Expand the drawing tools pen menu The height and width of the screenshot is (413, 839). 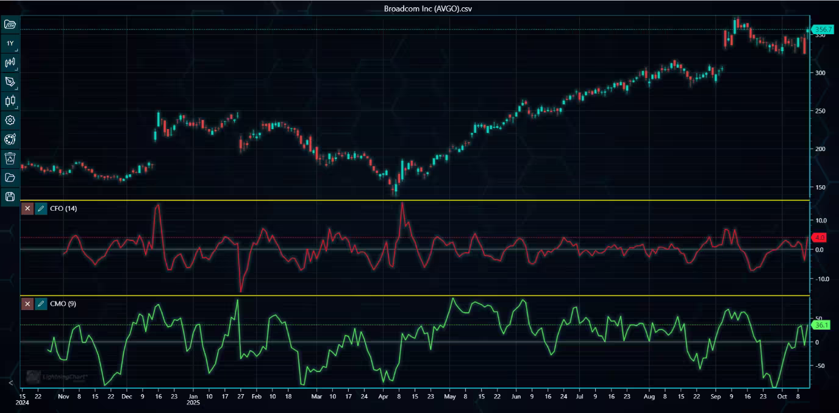(10, 82)
